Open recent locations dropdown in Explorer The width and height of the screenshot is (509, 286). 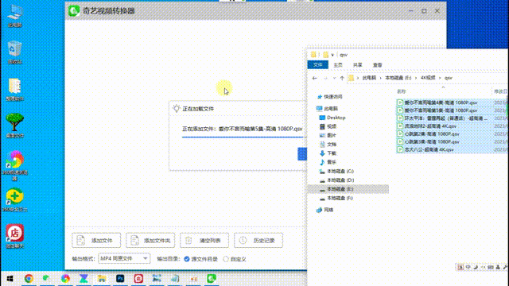(x=334, y=78)
